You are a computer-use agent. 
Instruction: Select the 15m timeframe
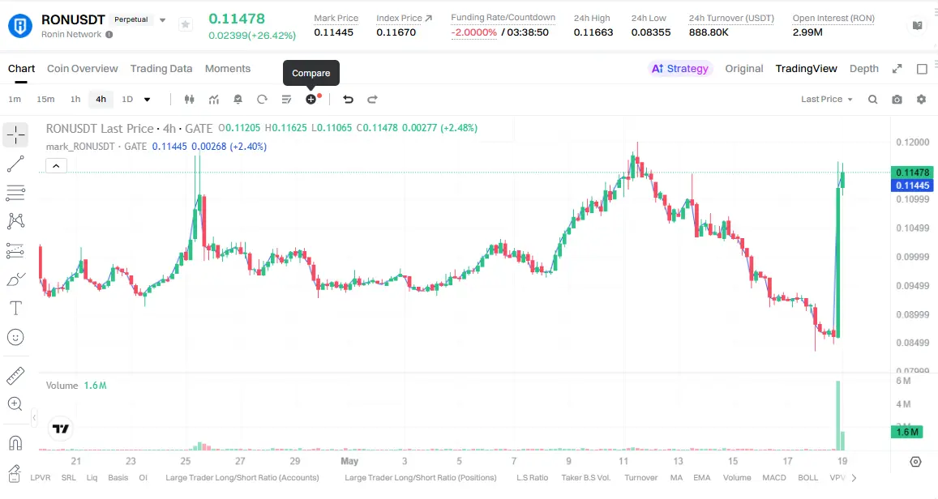click(45, 99)
